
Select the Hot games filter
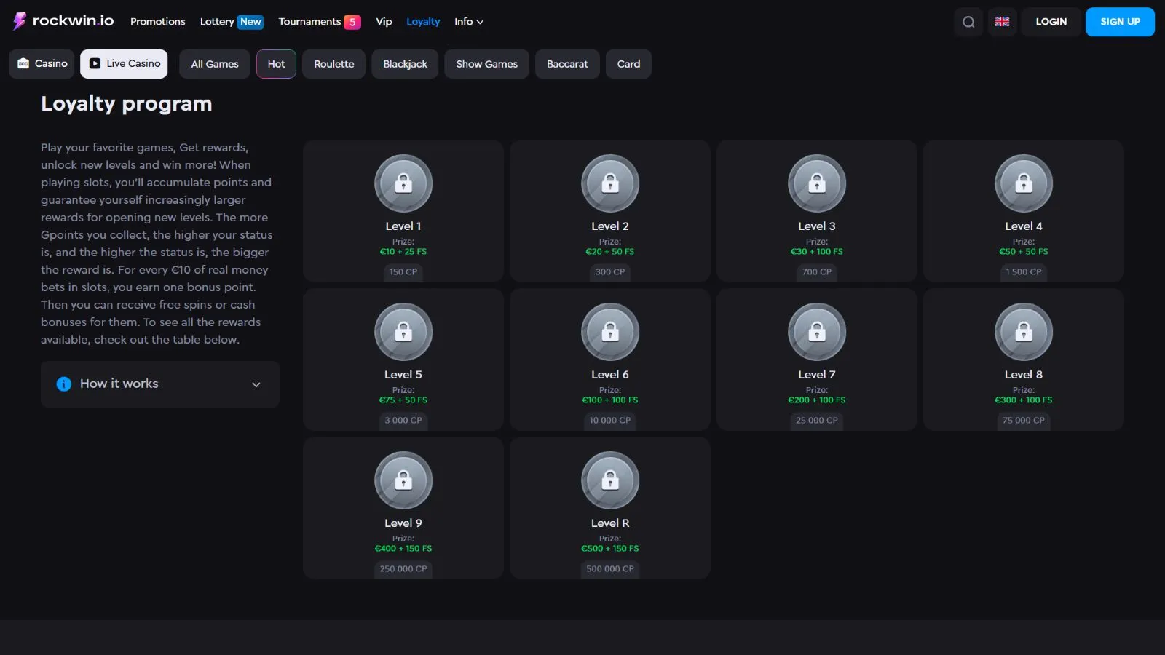coord(276,64)
